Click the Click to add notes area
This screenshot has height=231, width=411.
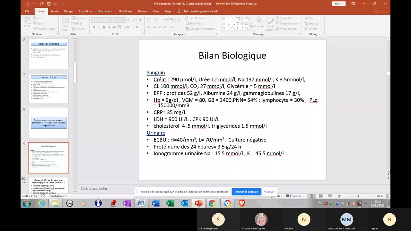(94, 188)
